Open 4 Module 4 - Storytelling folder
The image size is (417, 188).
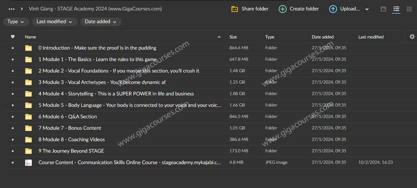[x=116, y=94]
